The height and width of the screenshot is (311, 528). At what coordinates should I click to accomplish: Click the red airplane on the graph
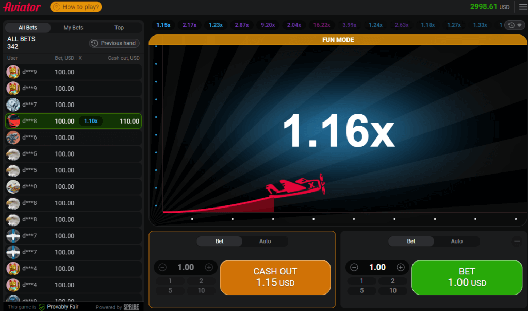pos(296,187)
